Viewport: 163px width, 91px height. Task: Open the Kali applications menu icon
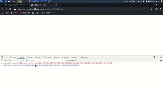click(1, 1)
